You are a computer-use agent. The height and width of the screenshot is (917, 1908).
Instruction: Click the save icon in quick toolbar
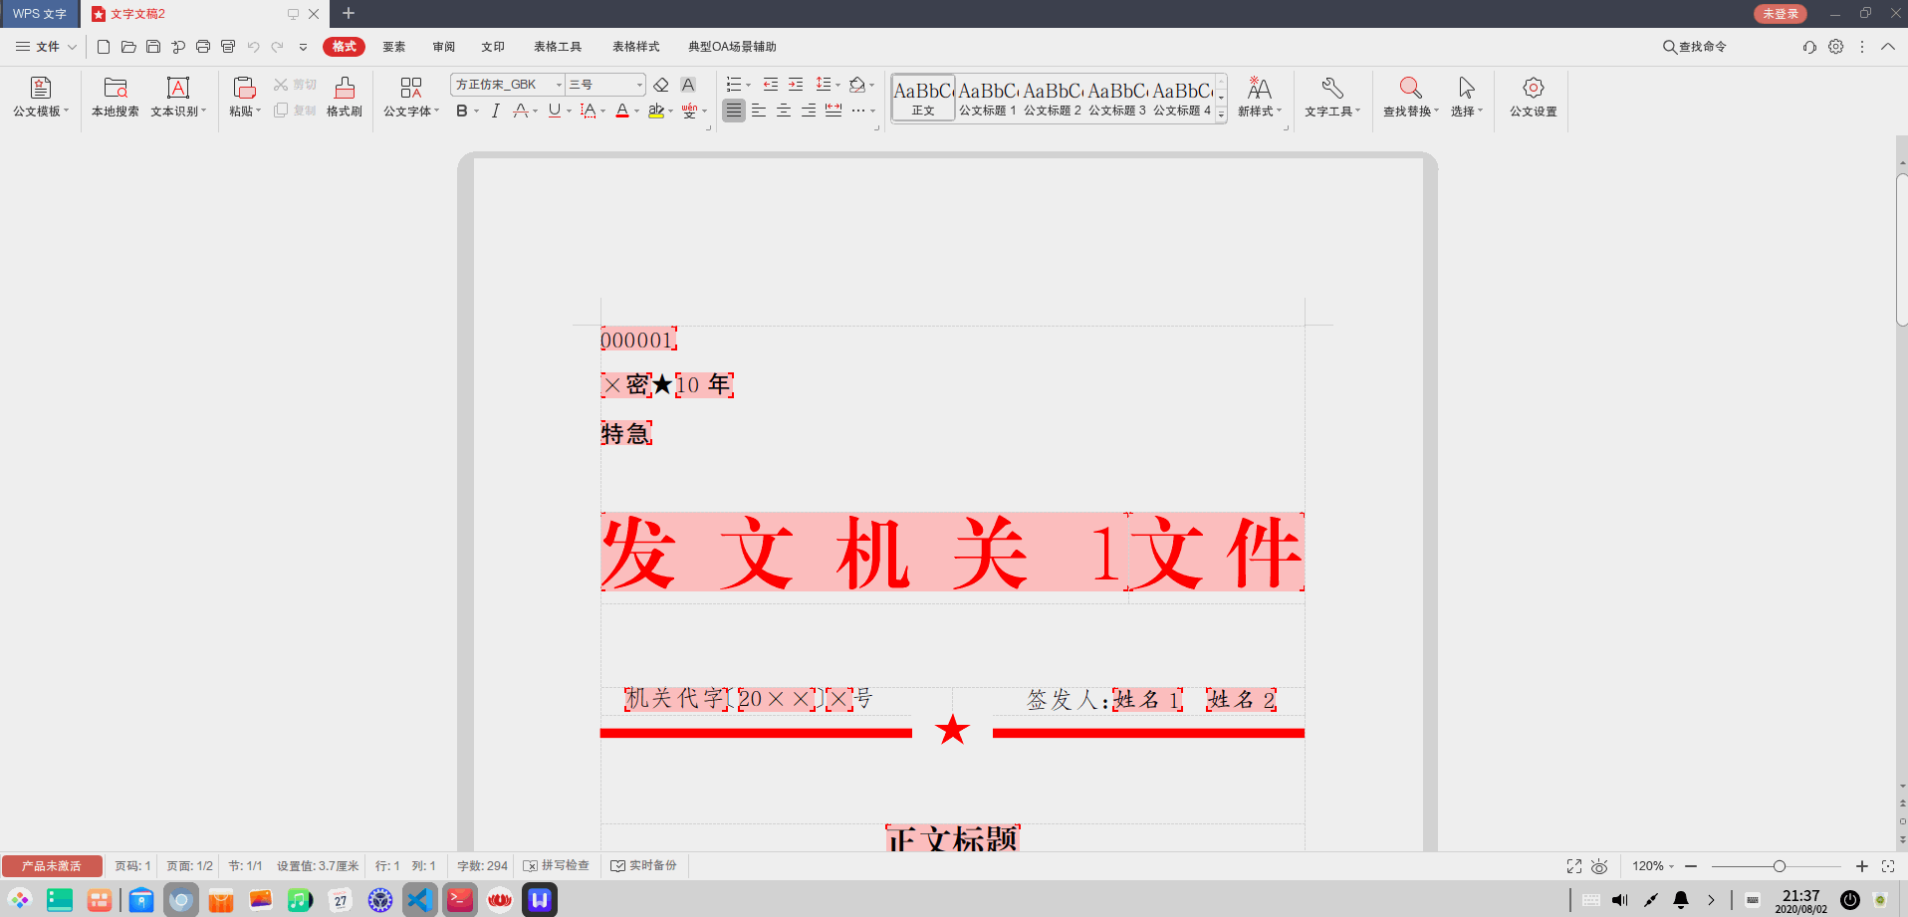tap(153, 47)
